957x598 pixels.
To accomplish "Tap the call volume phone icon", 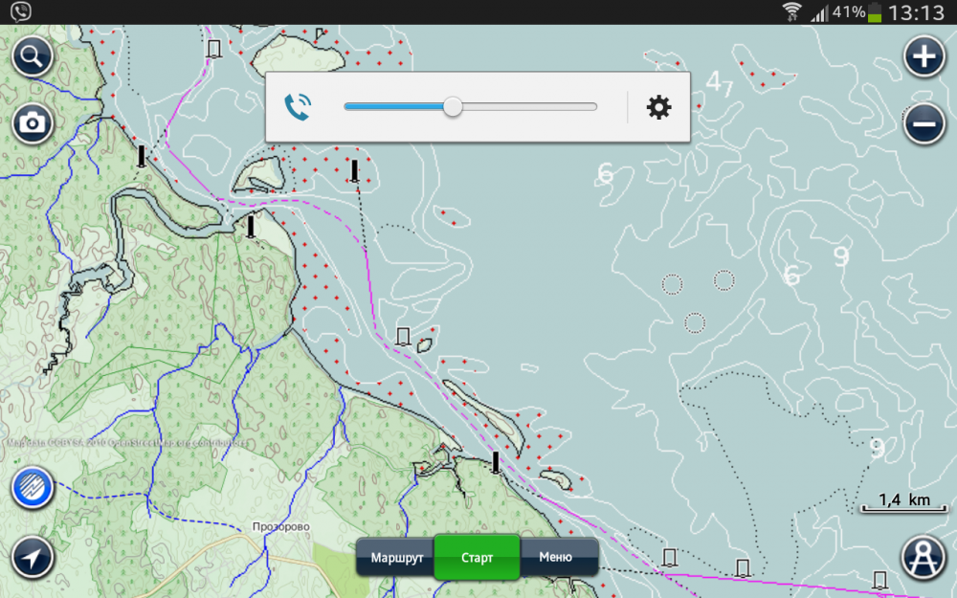I will [x=299, y=107].
